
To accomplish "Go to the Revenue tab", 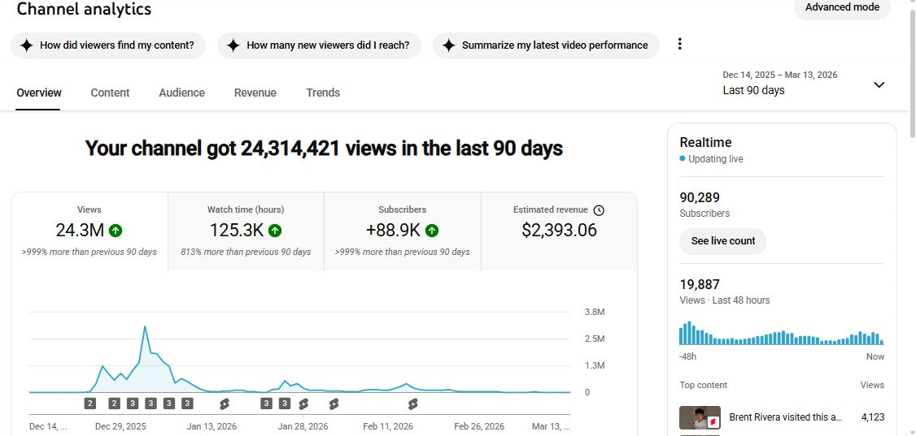I will (x=255, y=93).
